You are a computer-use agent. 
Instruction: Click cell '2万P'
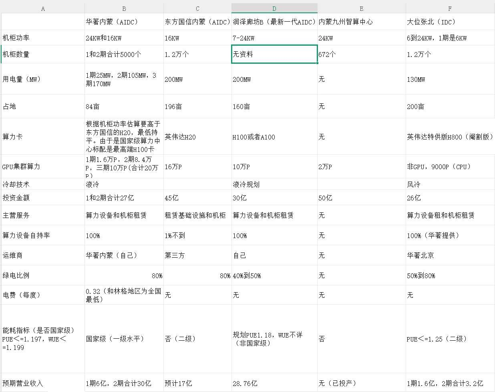(362, 166)
